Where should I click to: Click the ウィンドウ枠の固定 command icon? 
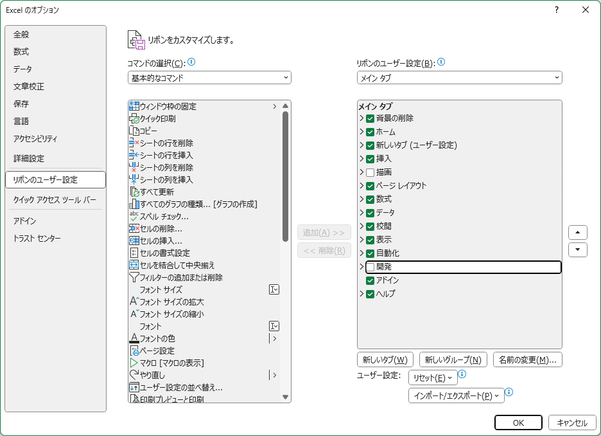click(134, 106)
